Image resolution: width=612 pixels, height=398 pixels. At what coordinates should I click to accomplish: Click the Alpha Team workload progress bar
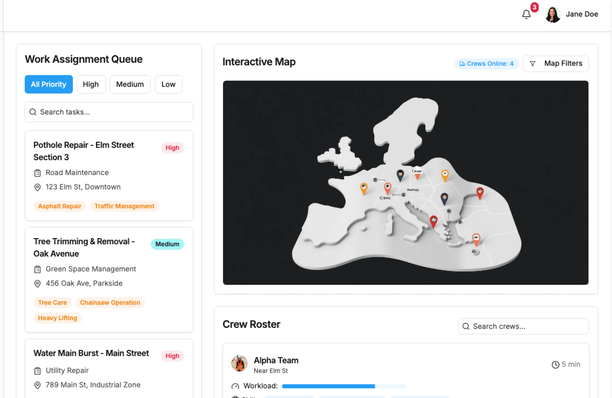click(x=344, y=386)
